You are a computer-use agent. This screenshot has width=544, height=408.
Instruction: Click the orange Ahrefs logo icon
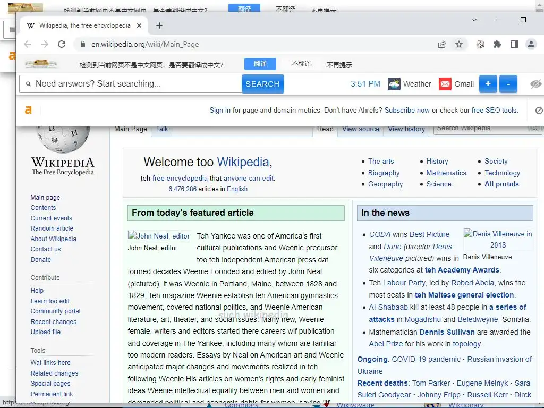(28, 110)
